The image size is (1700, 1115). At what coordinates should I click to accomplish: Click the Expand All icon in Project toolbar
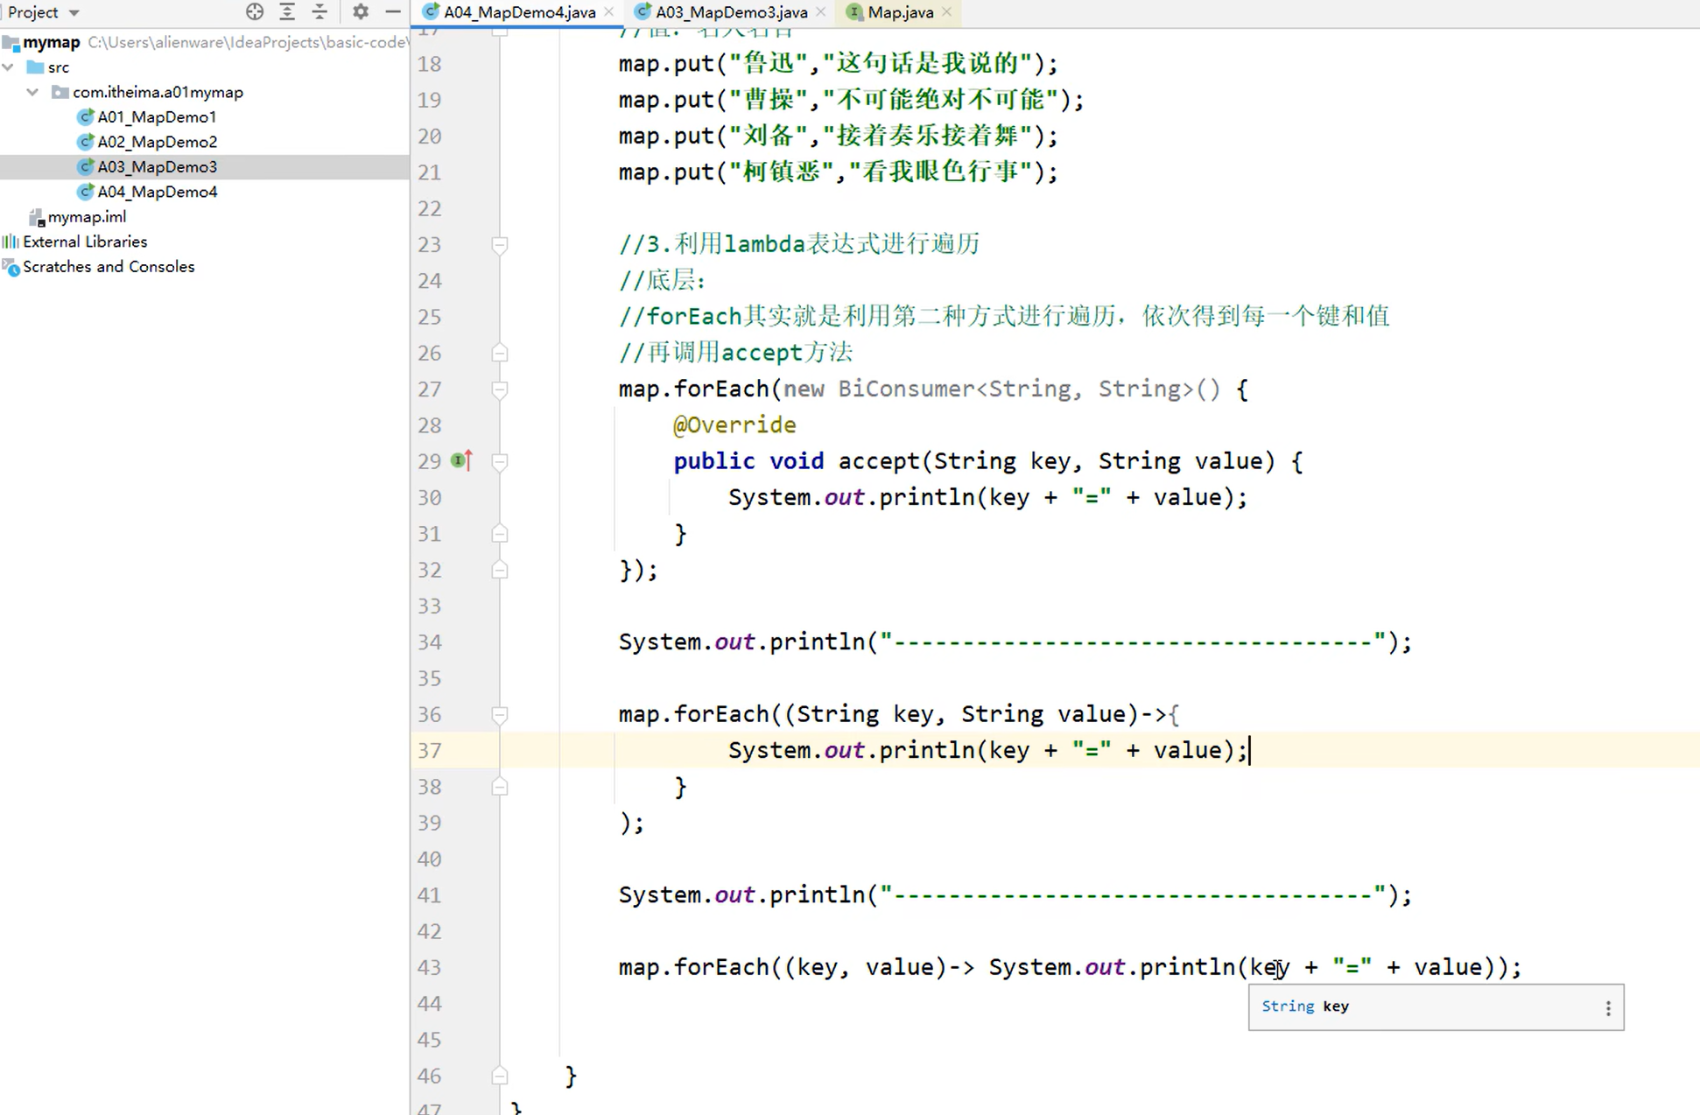pos(287,11)
